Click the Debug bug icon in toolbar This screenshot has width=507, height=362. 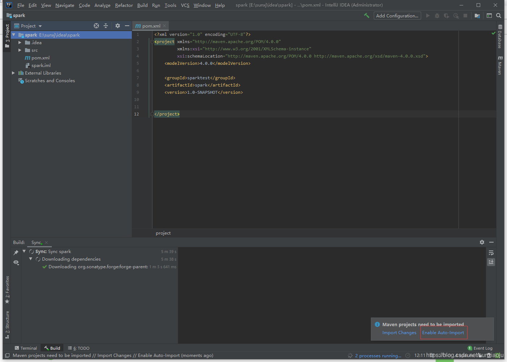tap(437, 16)
